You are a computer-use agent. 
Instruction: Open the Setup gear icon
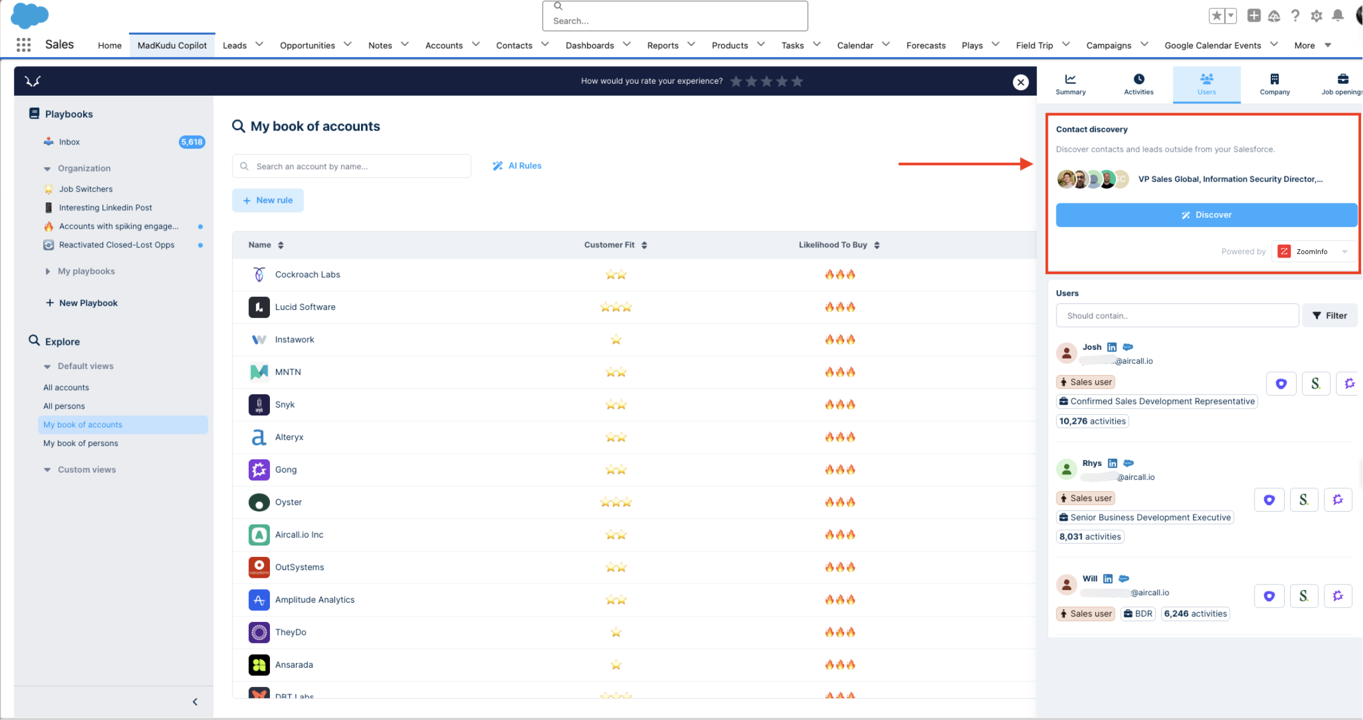pos(1317,16)
